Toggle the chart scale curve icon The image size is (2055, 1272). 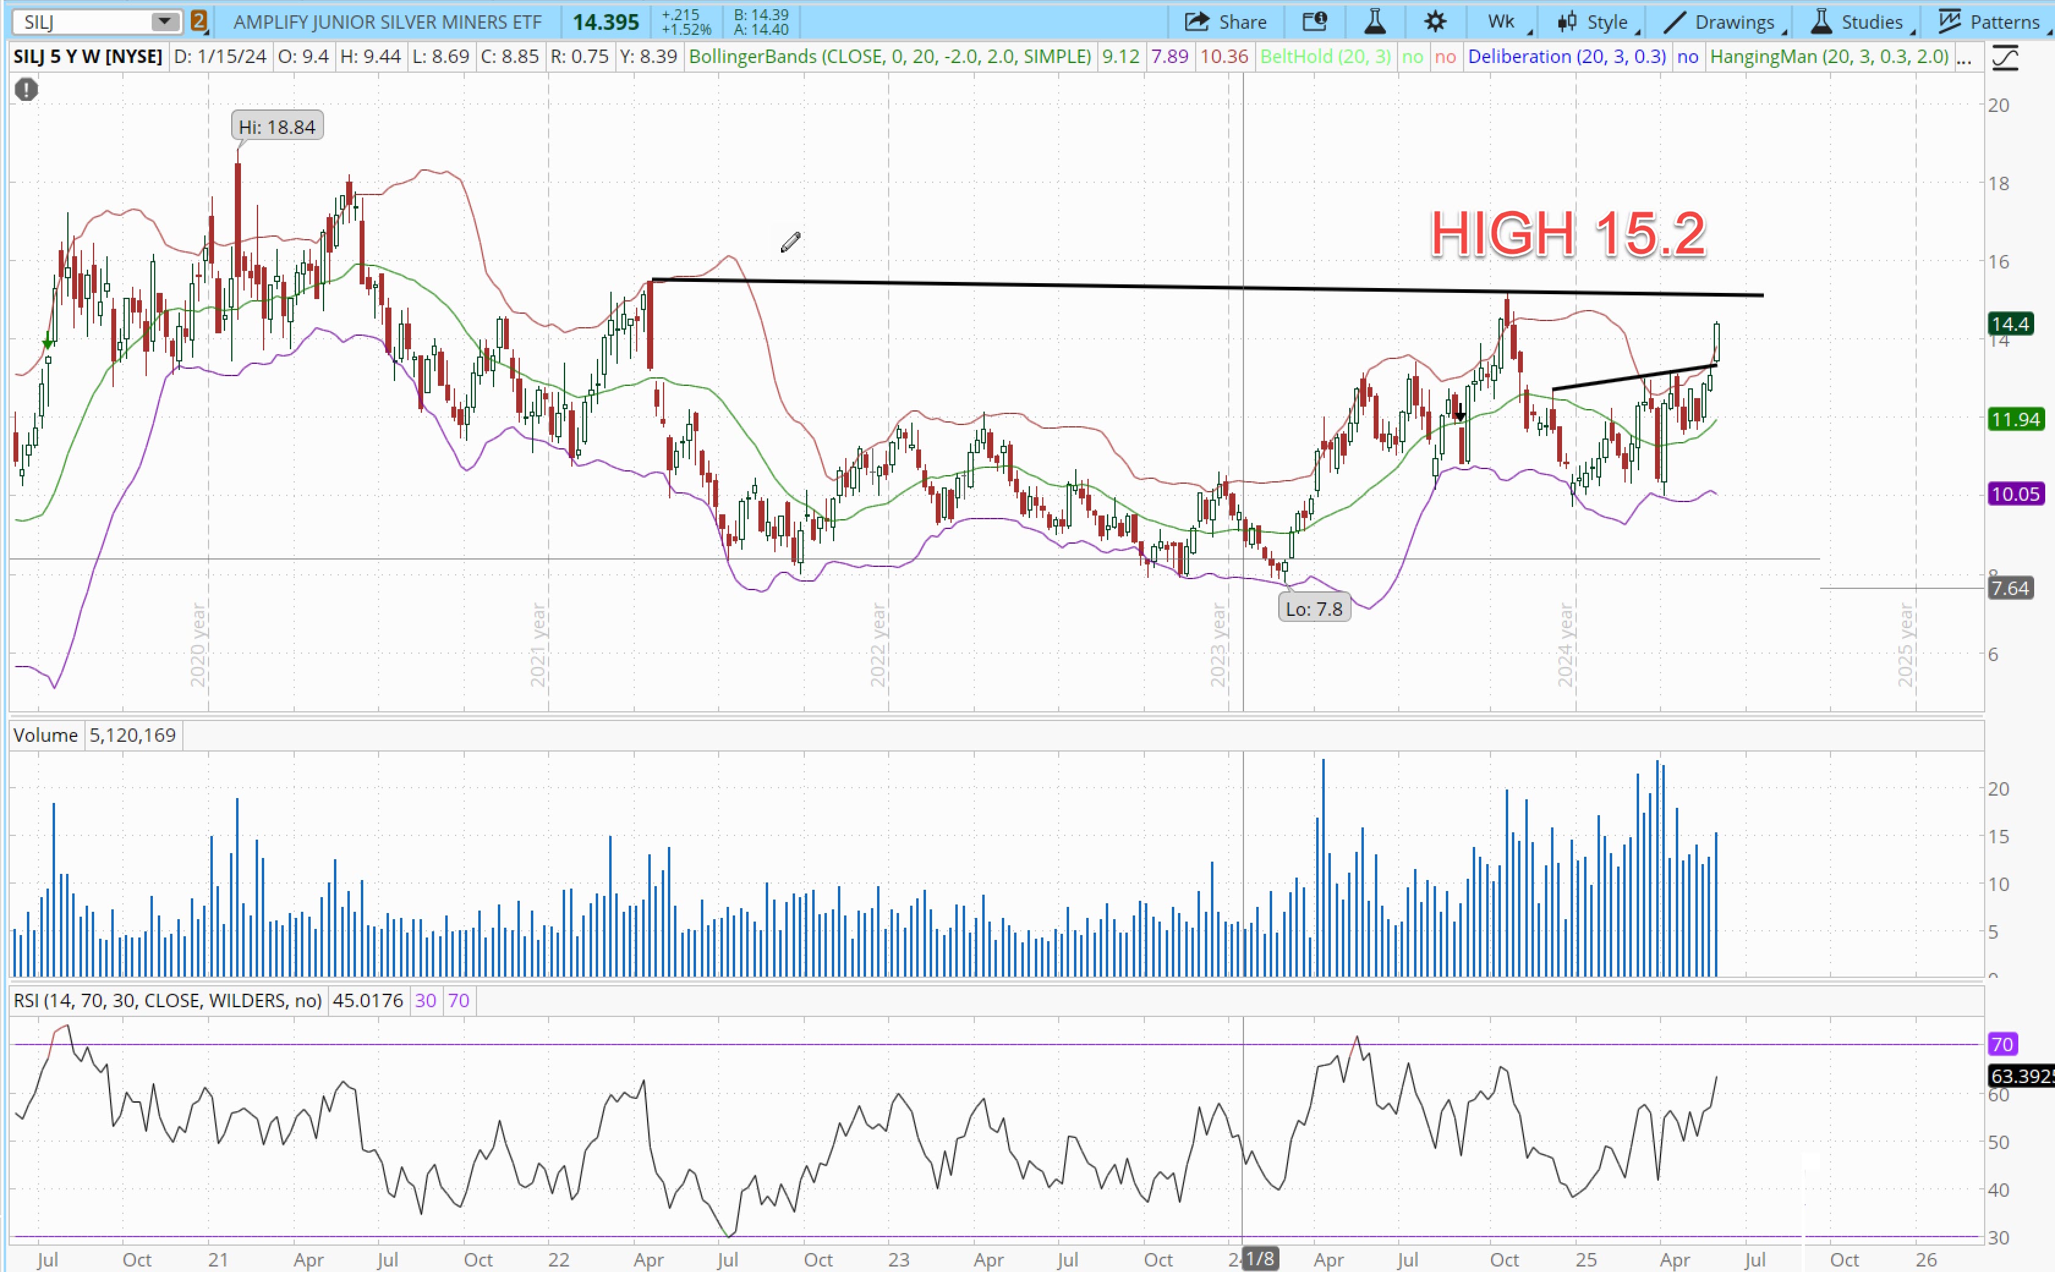(2006, 57)
